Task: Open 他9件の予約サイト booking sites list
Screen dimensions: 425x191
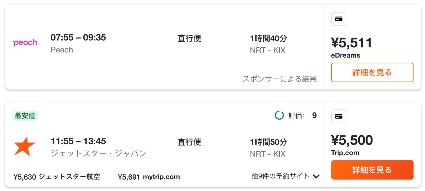Action: [x=286, y=176]
